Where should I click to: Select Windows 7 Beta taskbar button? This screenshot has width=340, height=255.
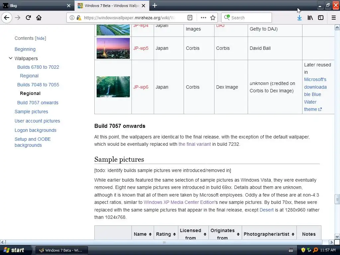click(61, 250)
